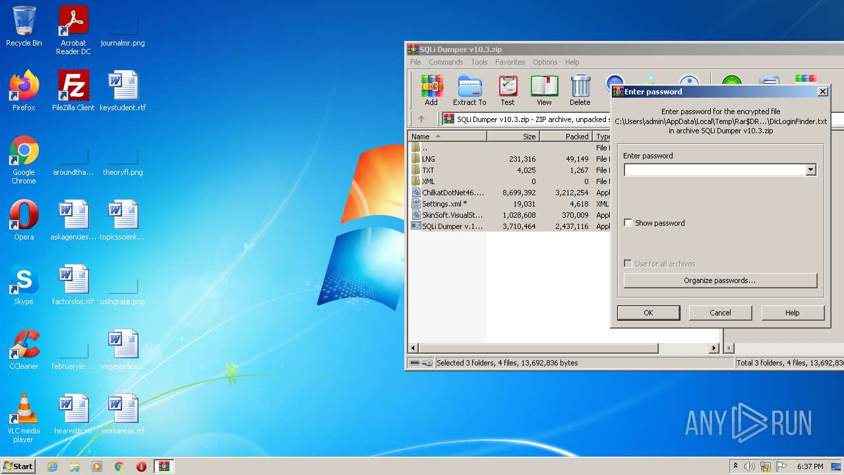844x475 pixels.
Task: Click the Extract To toolbar icon
Action: [x=469, y=90]
